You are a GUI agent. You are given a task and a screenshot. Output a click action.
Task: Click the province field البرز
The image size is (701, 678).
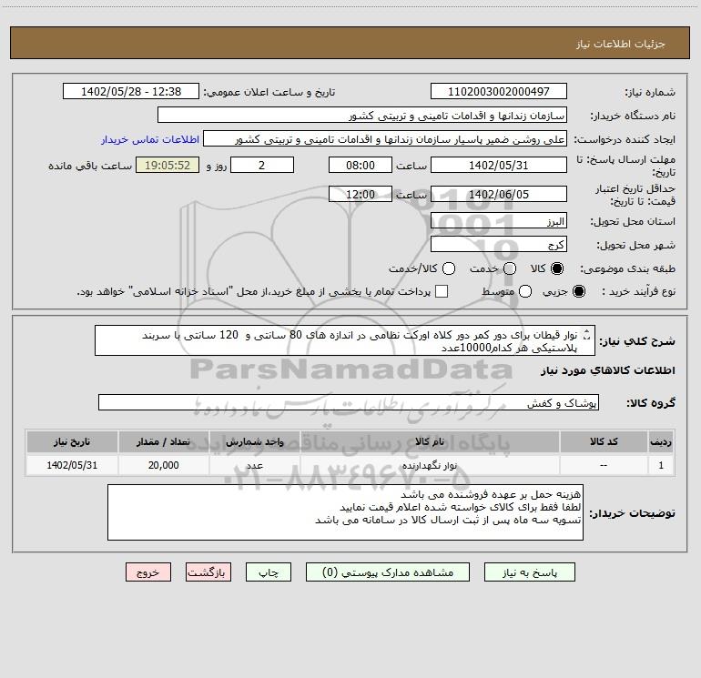499,220
